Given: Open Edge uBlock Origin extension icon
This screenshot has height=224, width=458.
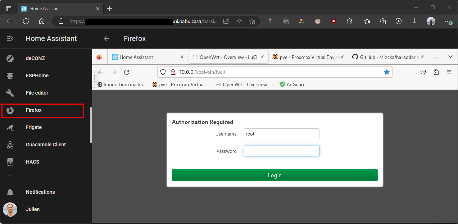Looking at the screenshot, I should (x=334, y=21).
